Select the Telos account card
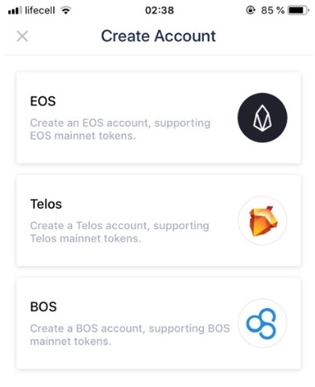 pyautogui.click(x=159, y=220)
